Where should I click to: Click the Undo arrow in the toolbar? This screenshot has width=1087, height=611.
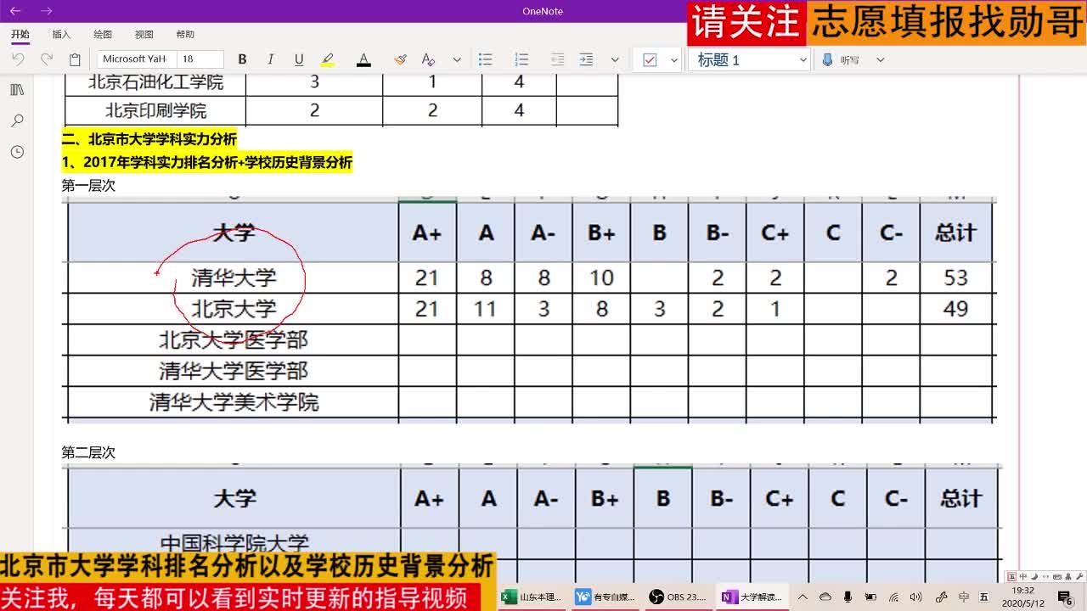point(18,59)
